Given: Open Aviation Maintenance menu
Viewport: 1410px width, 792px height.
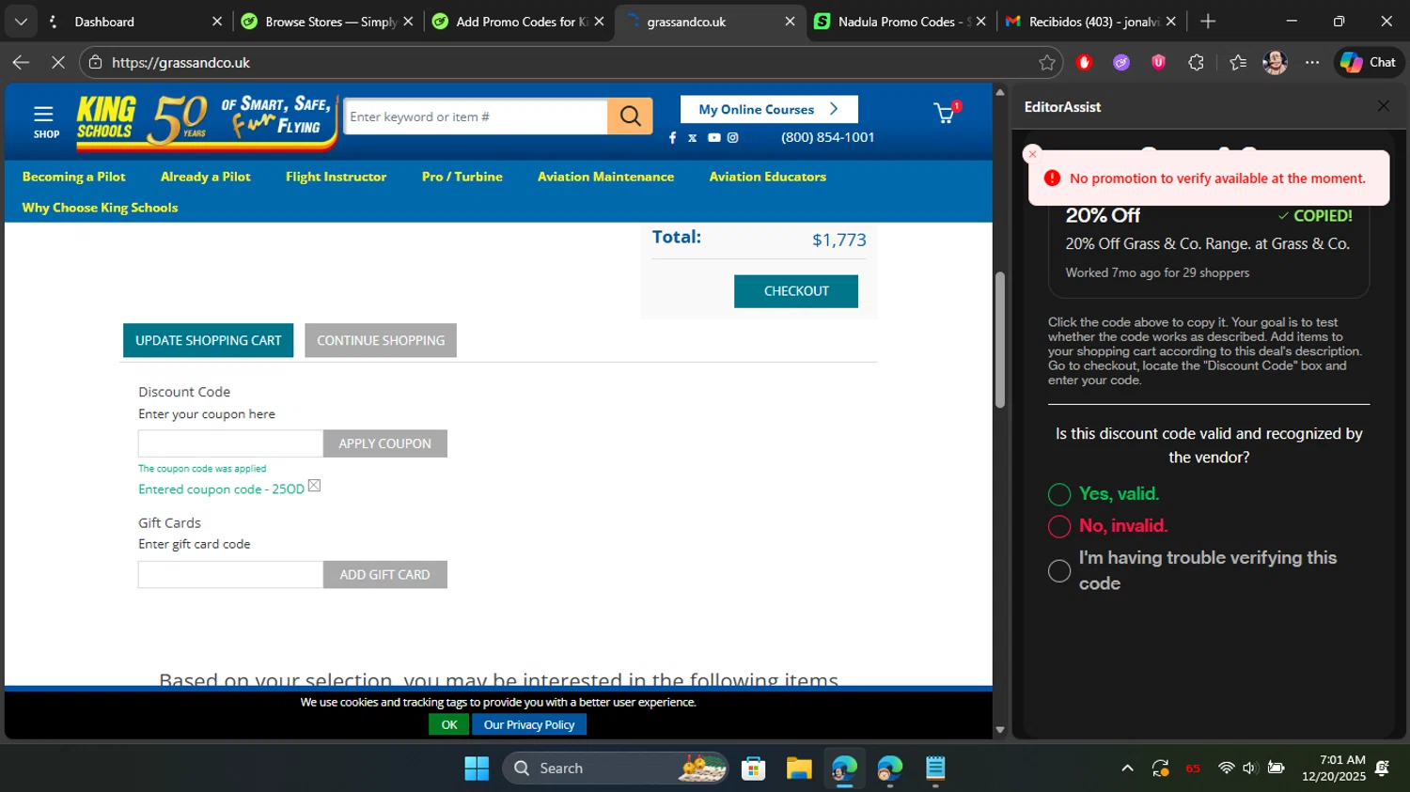Looking at the screenshot, I should [605, 177].
